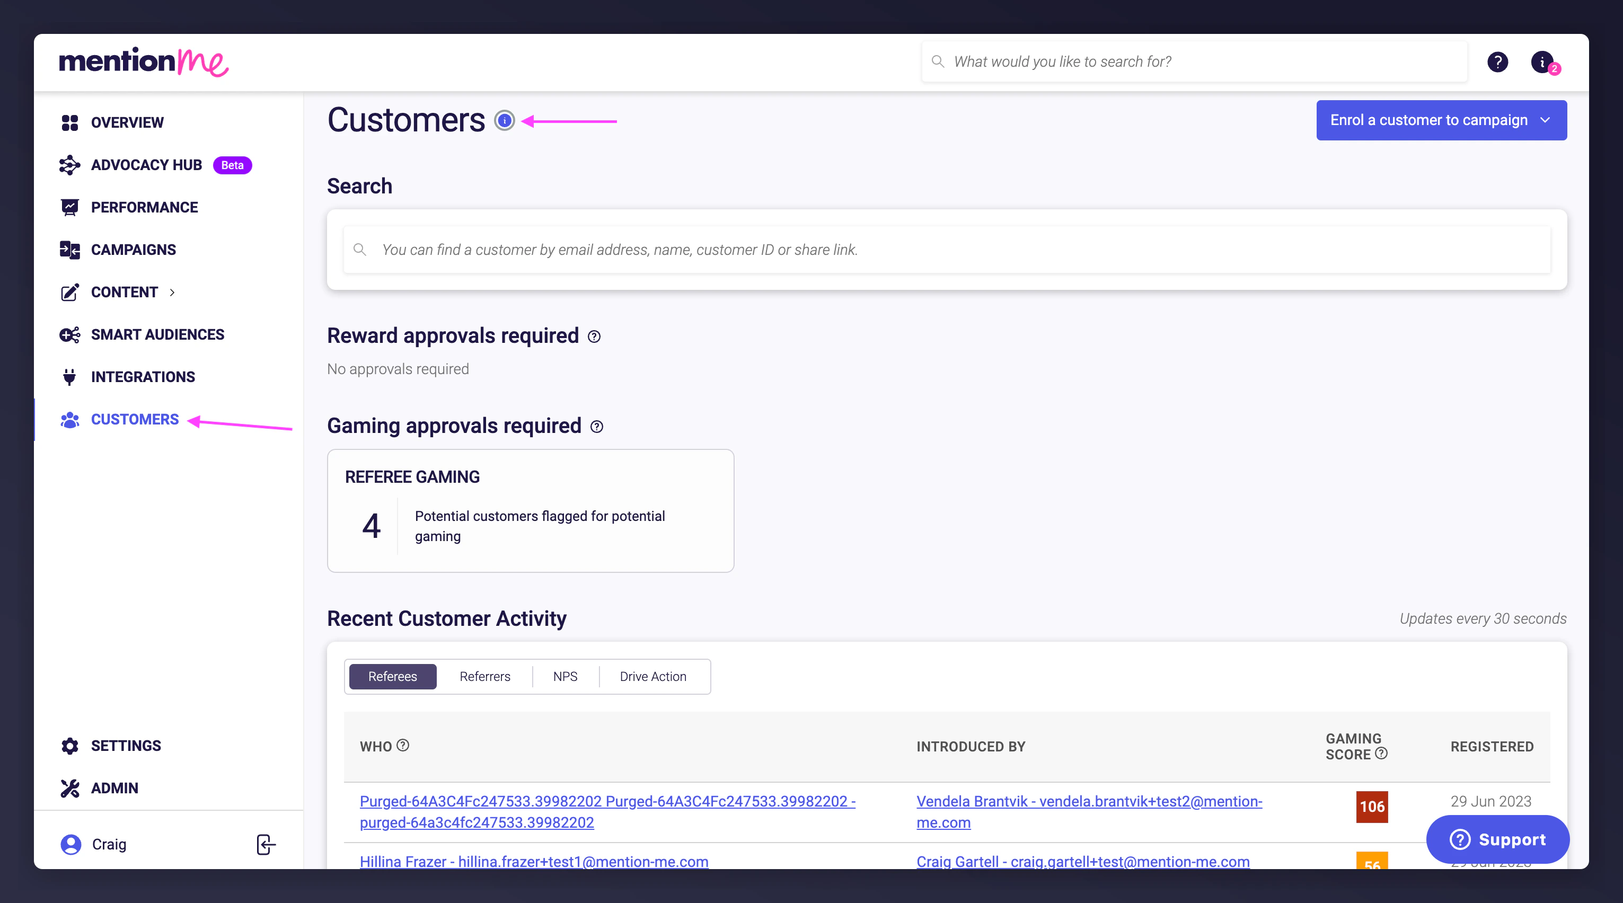Screen dimensions: 1623x903
Task: Click the 'No approvals required' text
Action: click(398, 369)
